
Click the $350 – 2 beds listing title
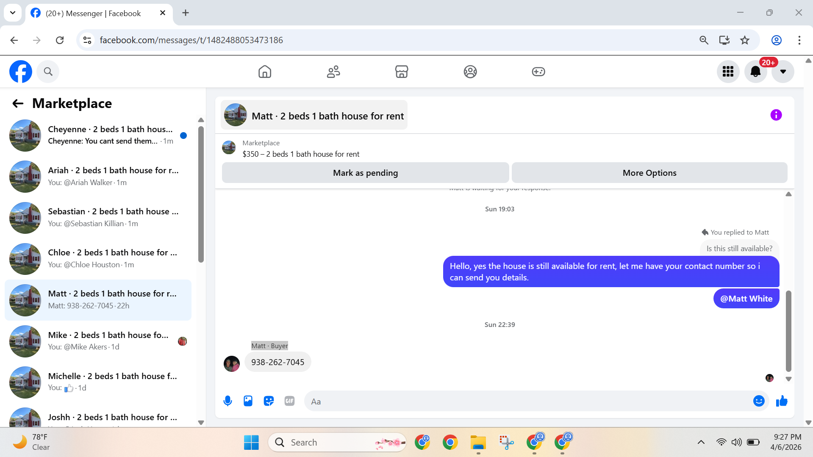click(x=301, y=154)
